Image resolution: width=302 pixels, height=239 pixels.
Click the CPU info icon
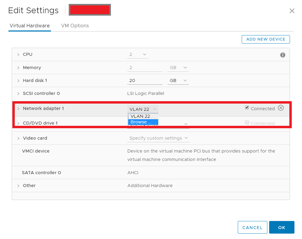(x=282, y=55)
